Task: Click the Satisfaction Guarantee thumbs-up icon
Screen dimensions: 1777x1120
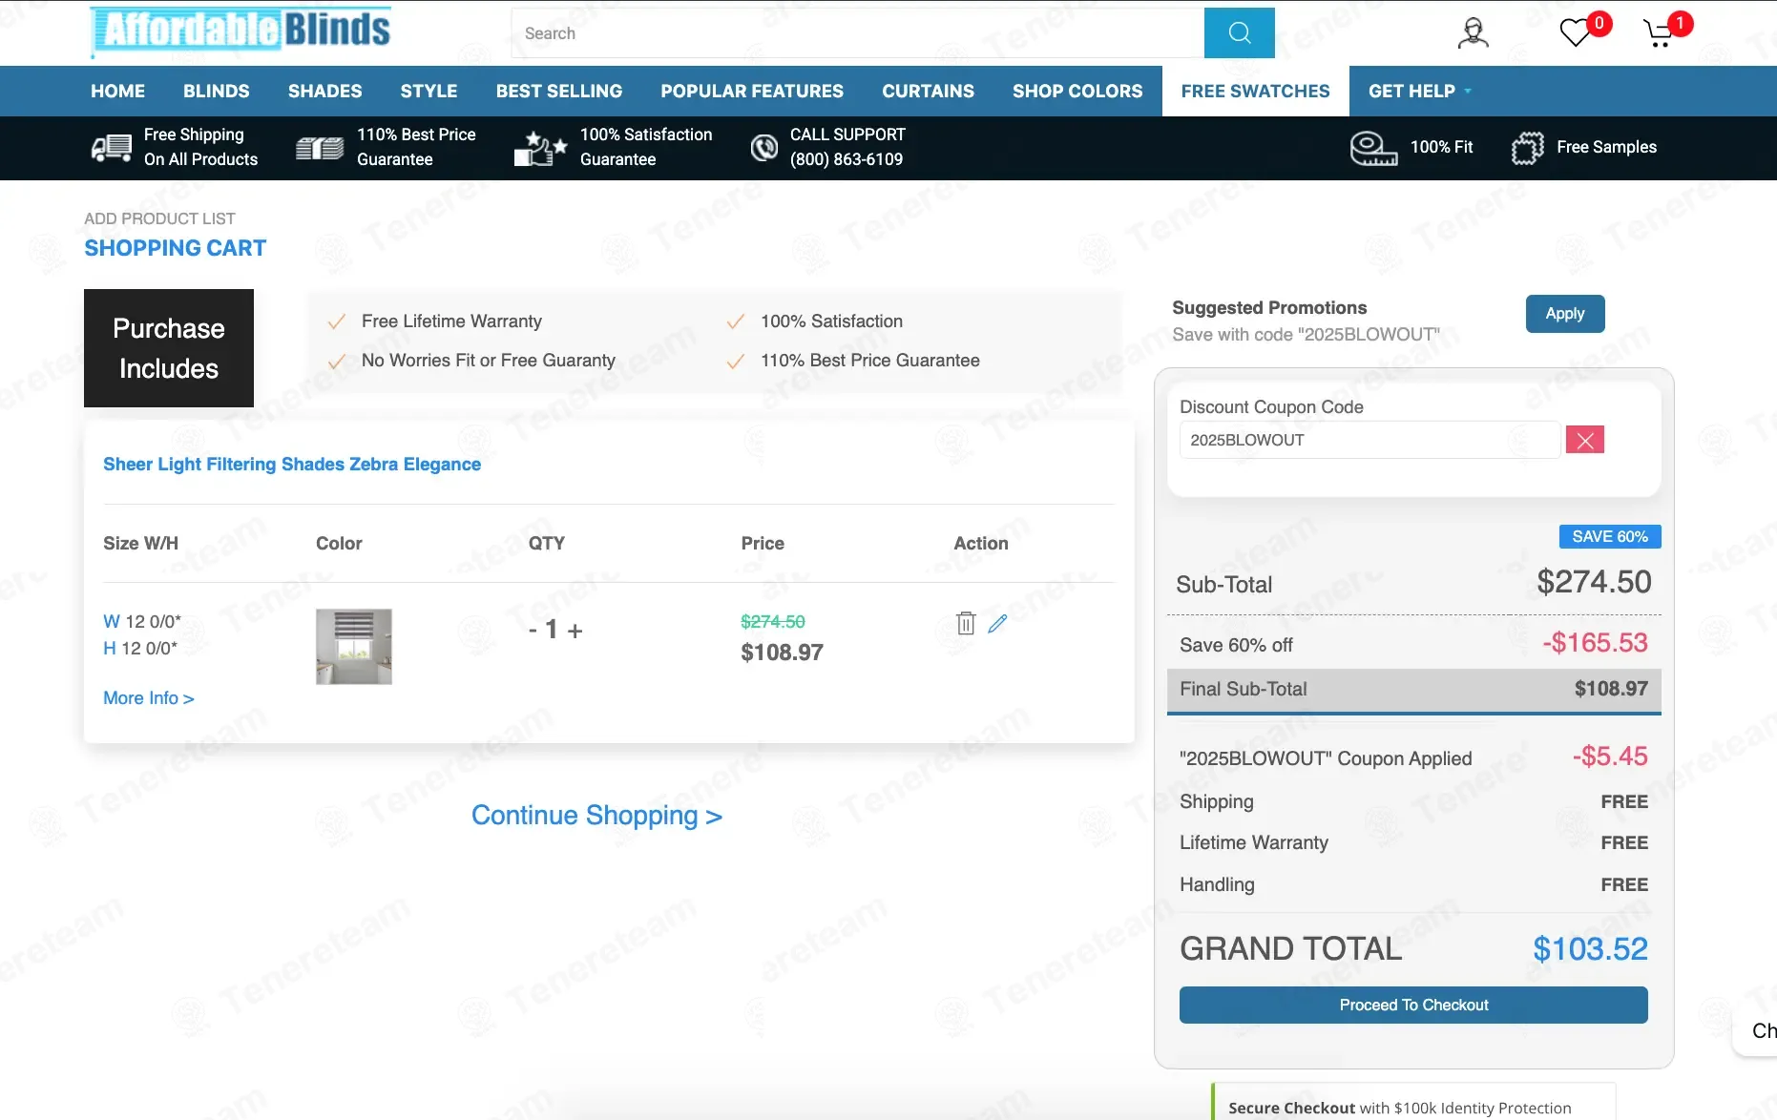Action: click(x=540, y=148)
